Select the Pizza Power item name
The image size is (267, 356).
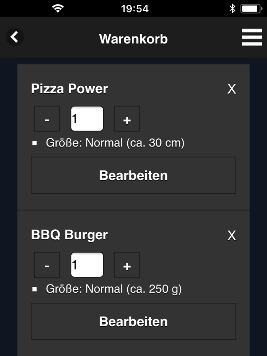(x=69, y=89)
